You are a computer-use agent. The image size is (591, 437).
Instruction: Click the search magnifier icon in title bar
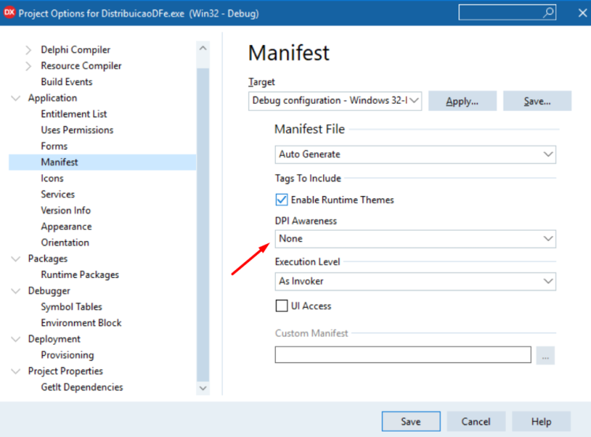coord(548,13)
